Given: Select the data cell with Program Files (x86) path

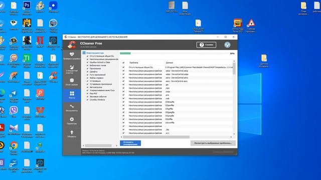Looking at the screenshot, I should point(199,67).
